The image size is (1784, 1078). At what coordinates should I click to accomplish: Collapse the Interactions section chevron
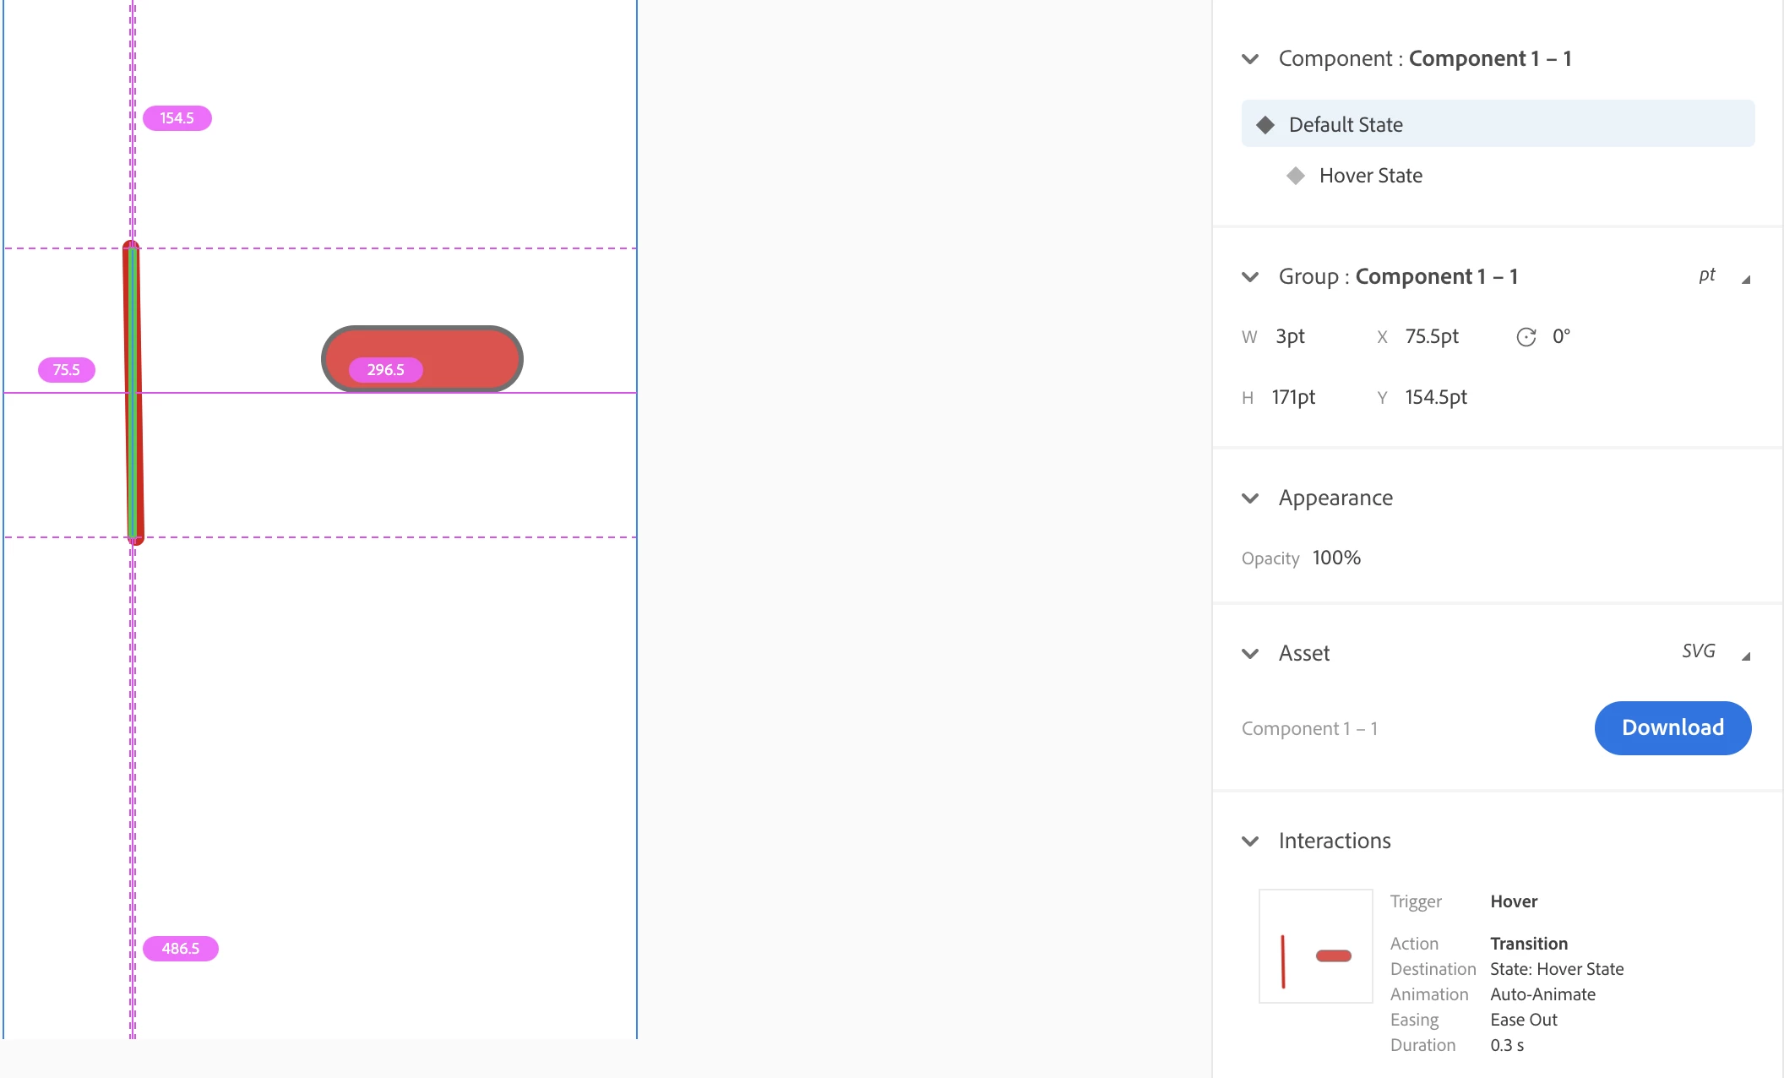tap(1250, 841)
